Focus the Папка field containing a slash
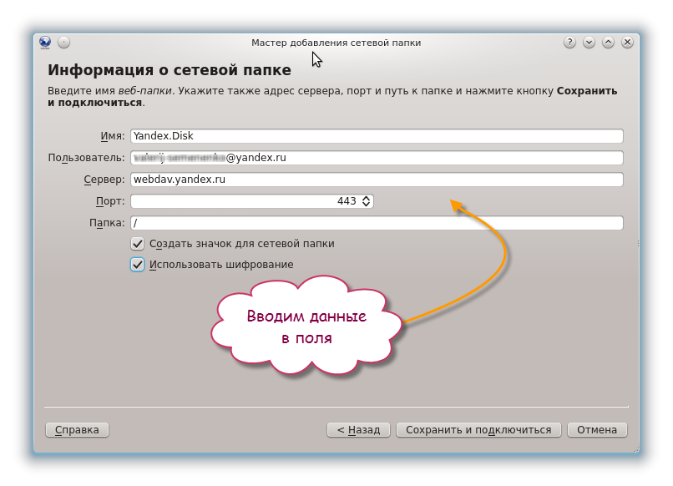Viewport: 673px width, 486px height. (x=377, y=223)
